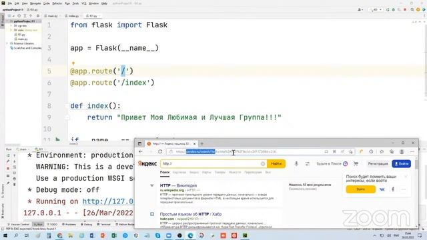Viewport: 427px width, 240px height.
Task: Click the Яндекс logo
Action: (x=147, y=163)
